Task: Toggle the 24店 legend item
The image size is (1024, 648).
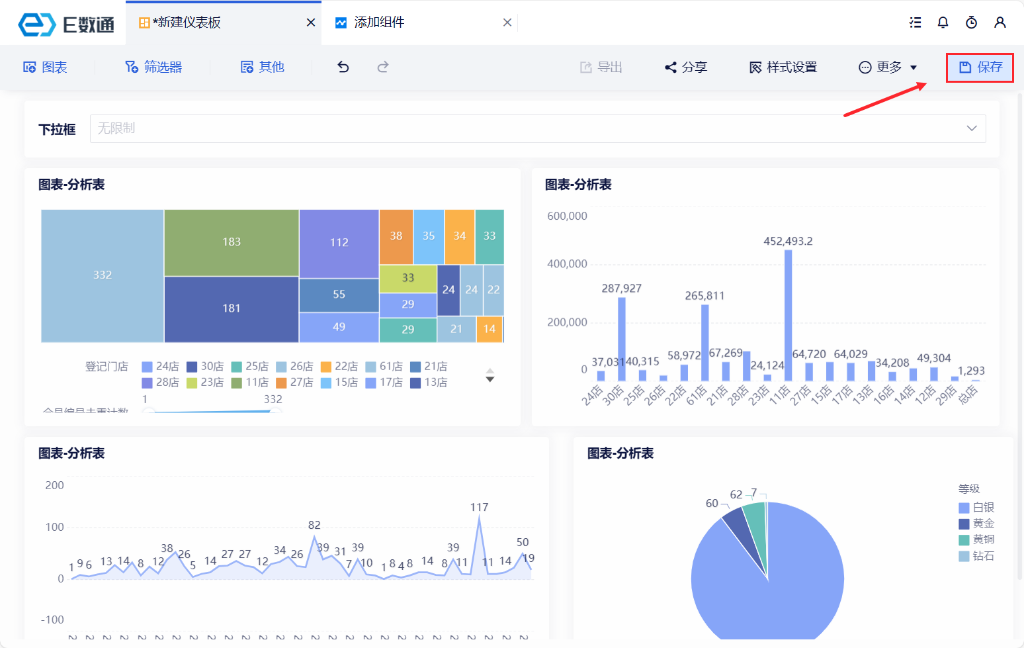Action: (x=160, y=367)
